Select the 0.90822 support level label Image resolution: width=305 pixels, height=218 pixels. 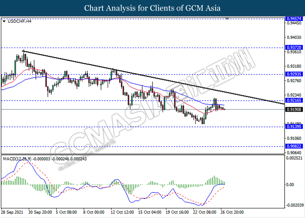coord(294,146)
